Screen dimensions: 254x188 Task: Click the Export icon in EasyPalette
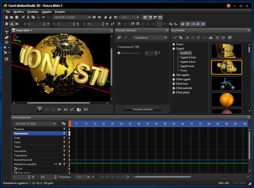click(223, 38)
